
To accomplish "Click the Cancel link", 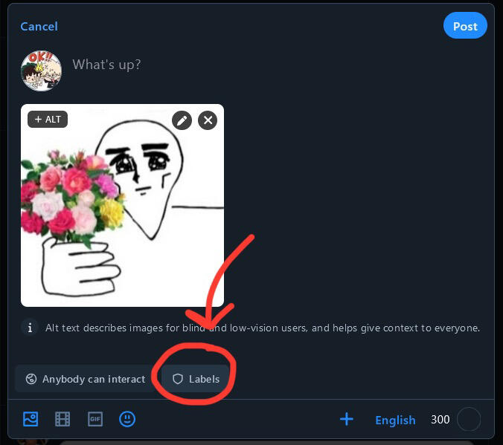I will (39, 27).
